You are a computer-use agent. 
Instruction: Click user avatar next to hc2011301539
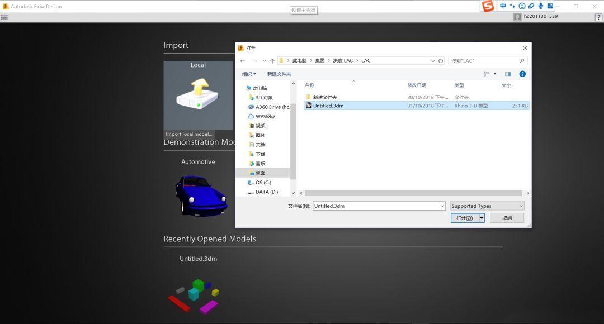coord(517,17)
